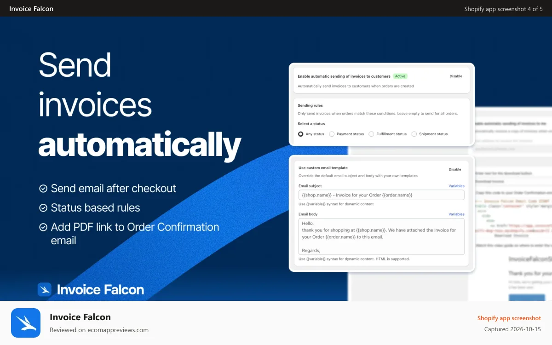Click the Invoice Falcon name in footer
Screen dimensions: 552x345
tap(80, 317)
